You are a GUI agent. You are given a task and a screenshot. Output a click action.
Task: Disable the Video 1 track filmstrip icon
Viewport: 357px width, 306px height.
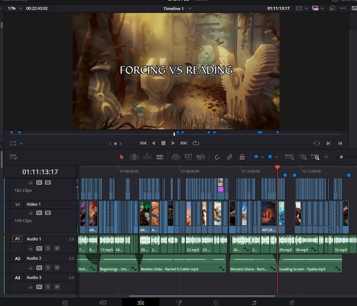click(48, 213)
